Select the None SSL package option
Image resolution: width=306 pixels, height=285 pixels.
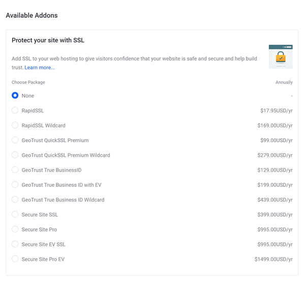coord(15,95)
